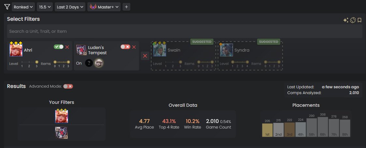Viewport: 366px width, 148px height.
Task: Click the filter funnel icon
Action: pos(7,7)
